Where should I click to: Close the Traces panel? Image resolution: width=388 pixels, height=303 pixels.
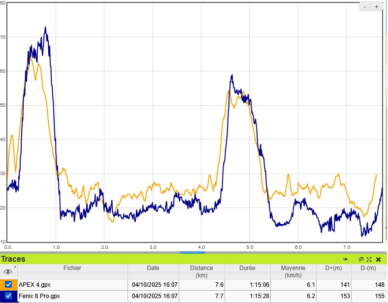pos(378,259)
